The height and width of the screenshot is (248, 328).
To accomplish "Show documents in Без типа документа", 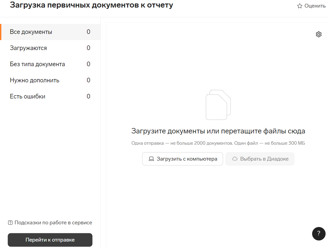I will click(37, 64).
